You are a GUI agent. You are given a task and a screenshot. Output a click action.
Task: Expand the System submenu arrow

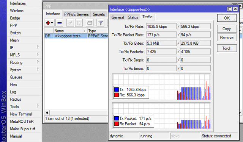point(38,69)
